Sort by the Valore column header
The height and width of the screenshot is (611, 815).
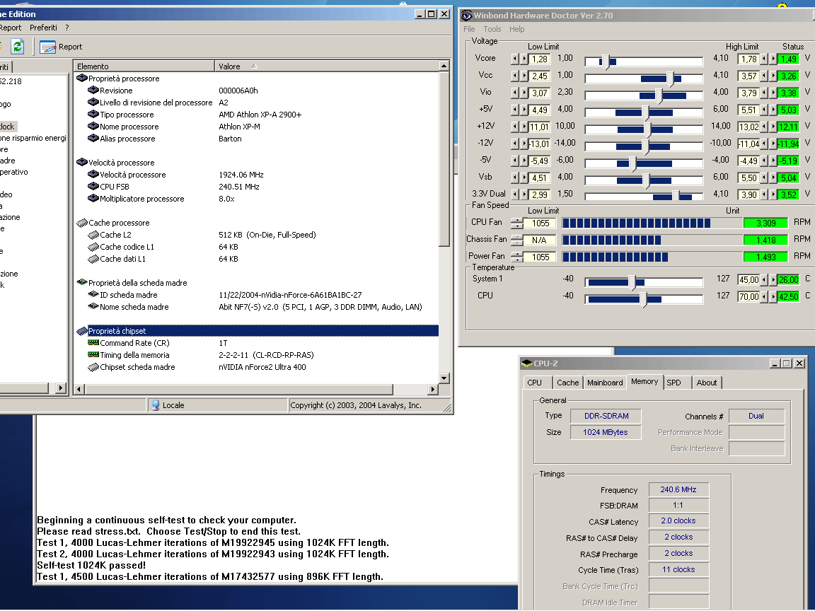coord(326,66)
